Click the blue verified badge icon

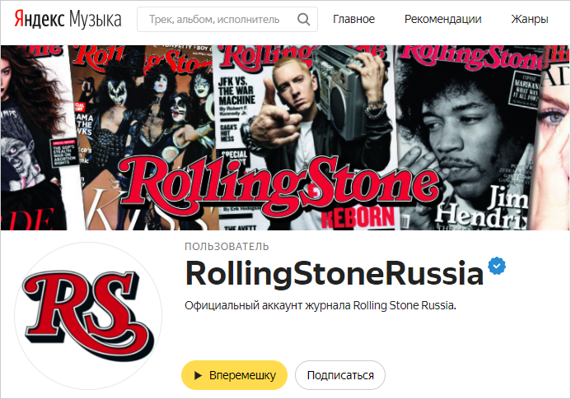[497, 266]
